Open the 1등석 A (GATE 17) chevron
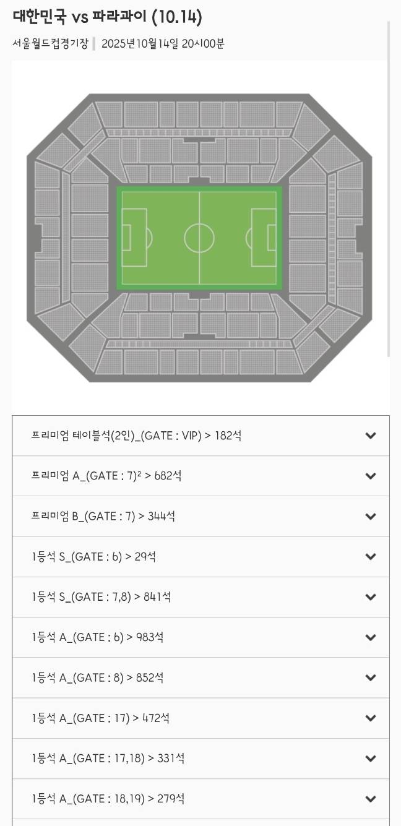The image size is (401, 826). 370,718
